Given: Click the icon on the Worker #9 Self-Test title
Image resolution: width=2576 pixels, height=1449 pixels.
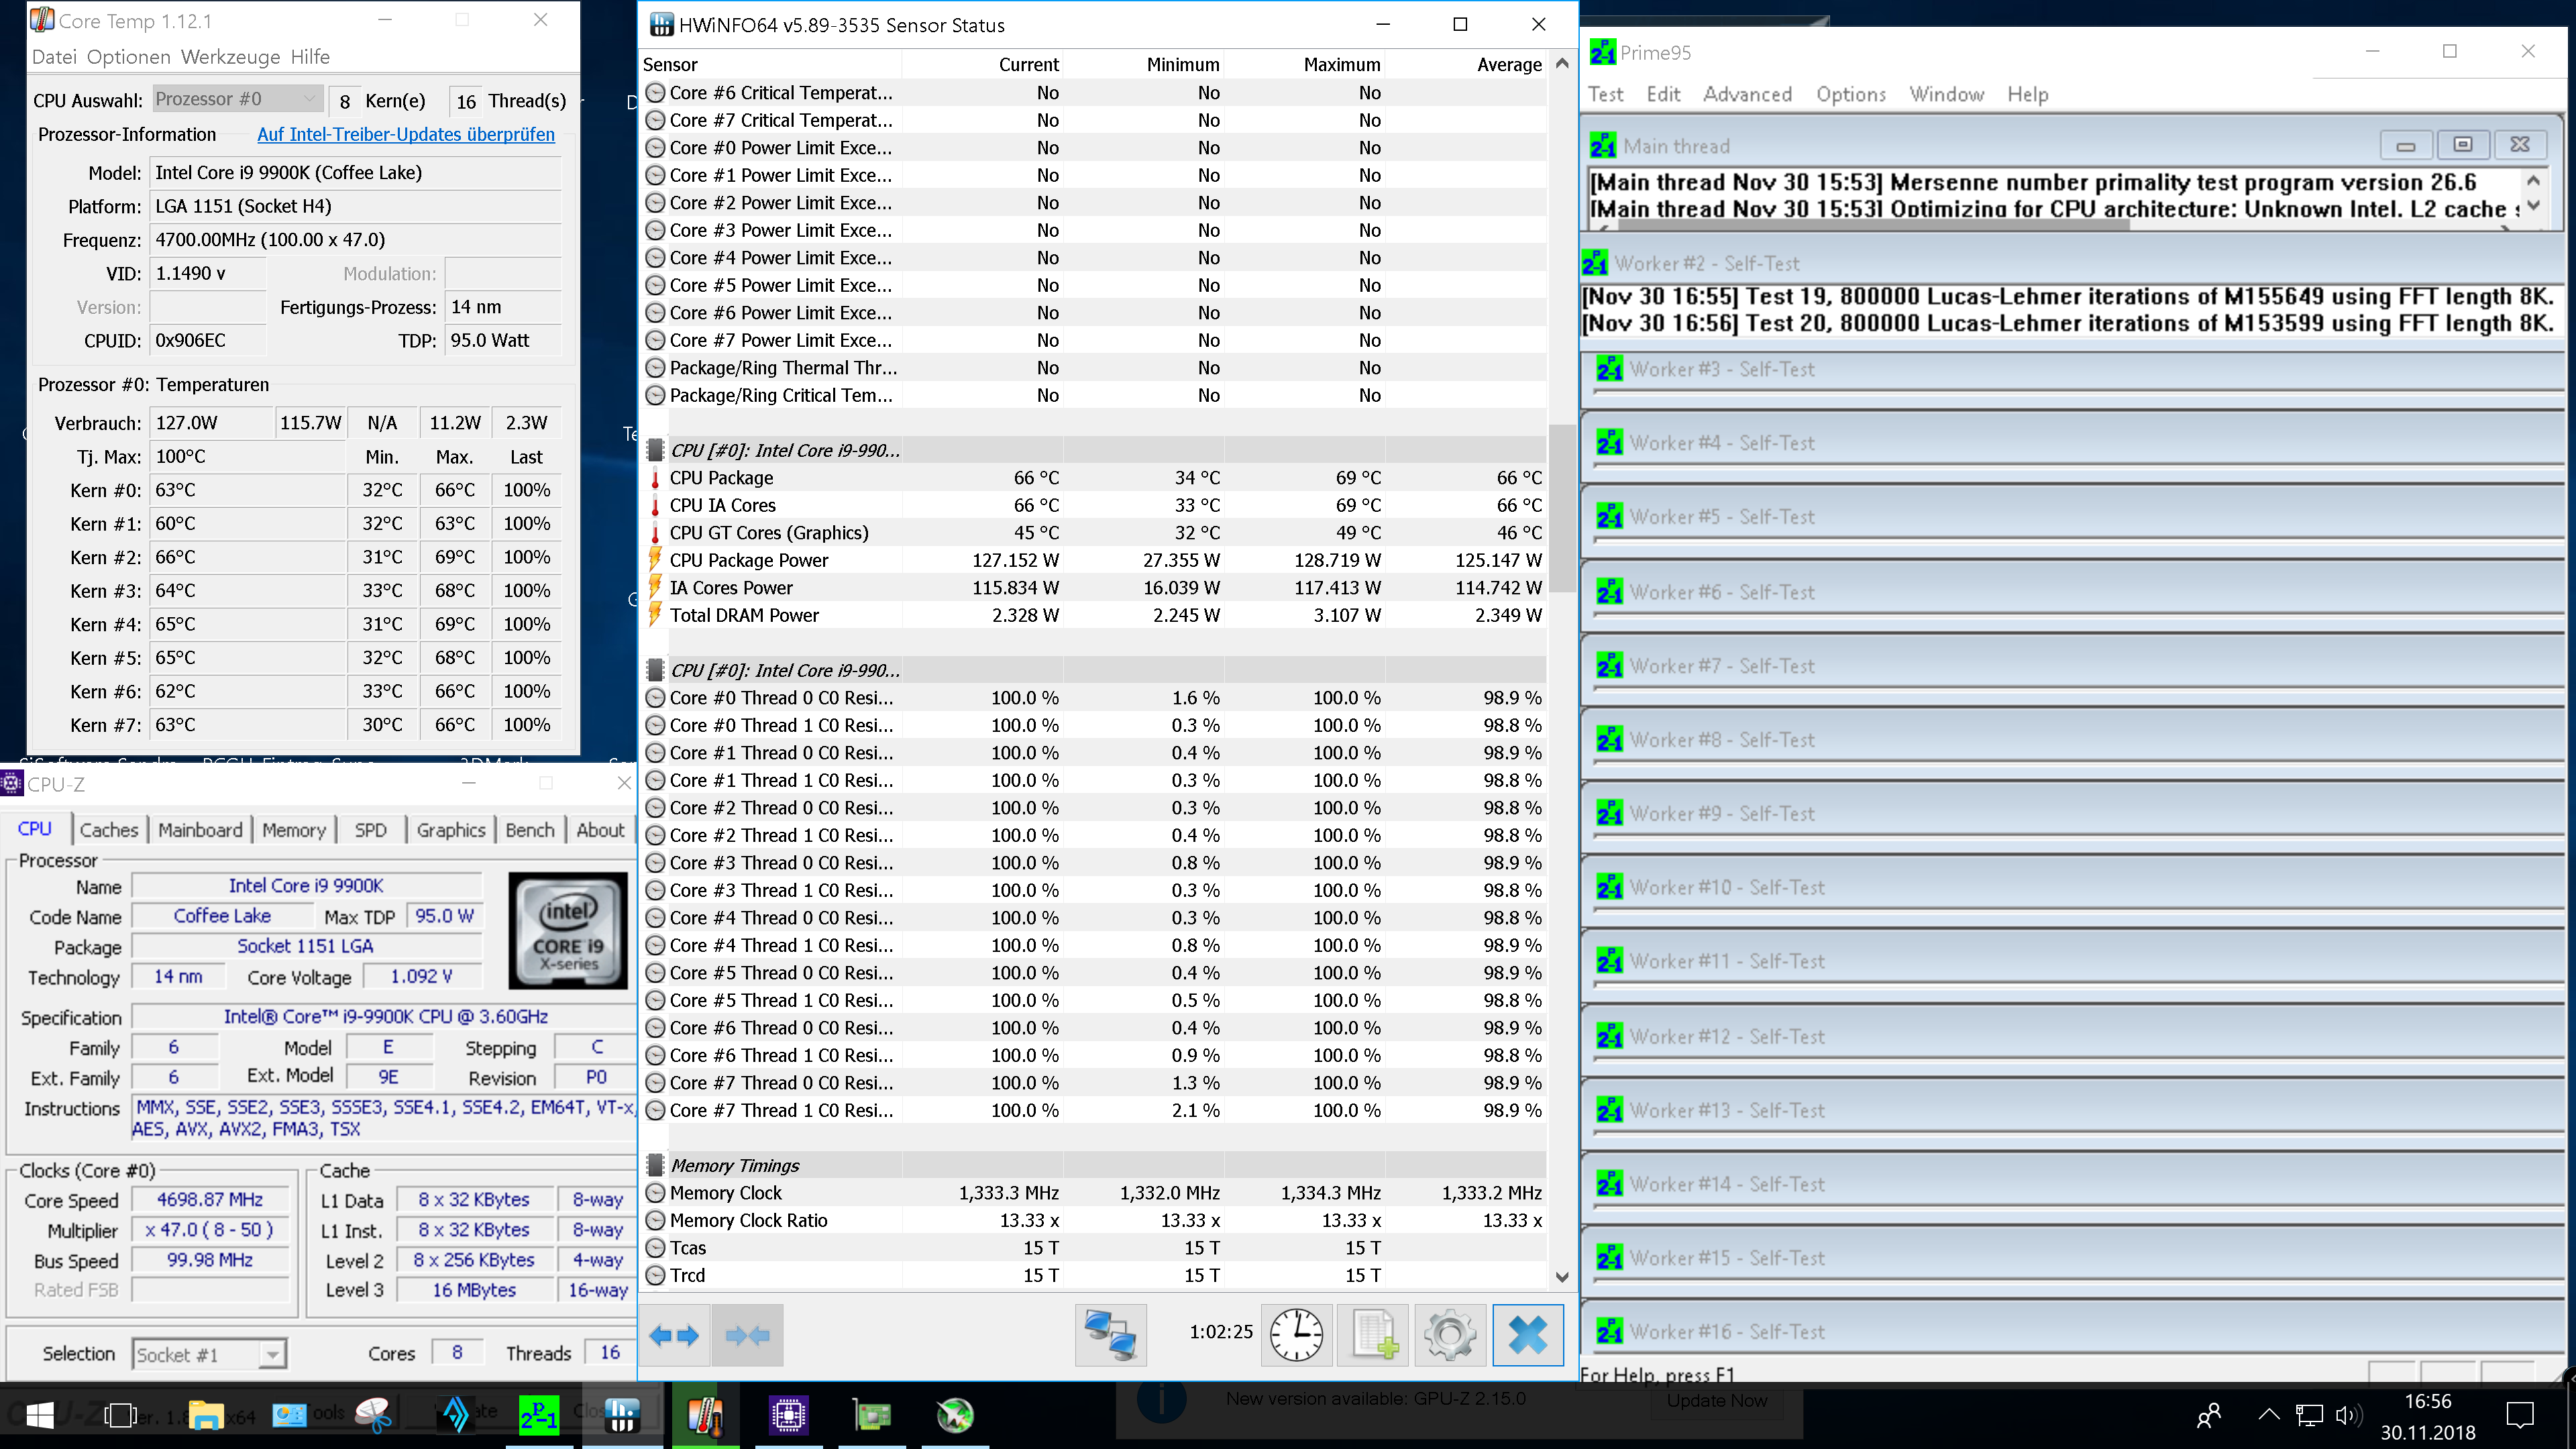Looking at the screenshot, I should pos(1610,814).
